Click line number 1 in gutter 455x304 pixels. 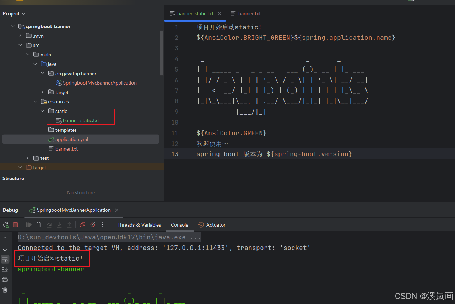[177, 27]
